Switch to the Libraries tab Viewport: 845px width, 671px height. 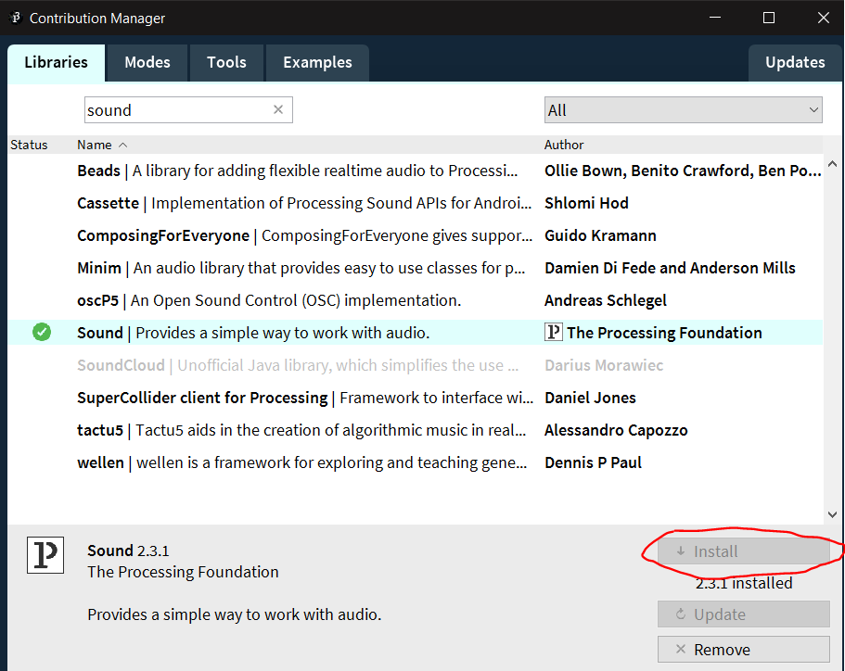[x=56, y=62]
